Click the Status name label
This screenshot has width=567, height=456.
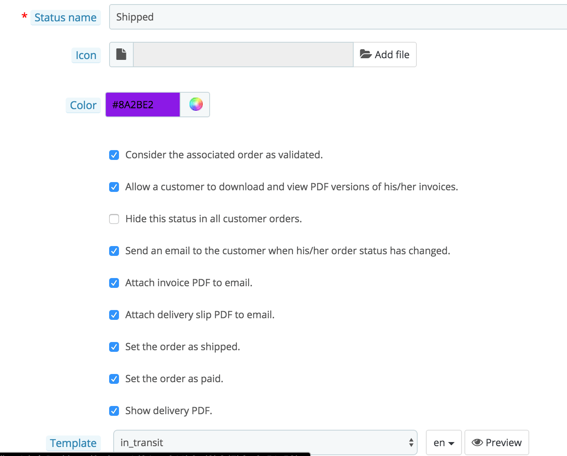[x=66, y=18]
